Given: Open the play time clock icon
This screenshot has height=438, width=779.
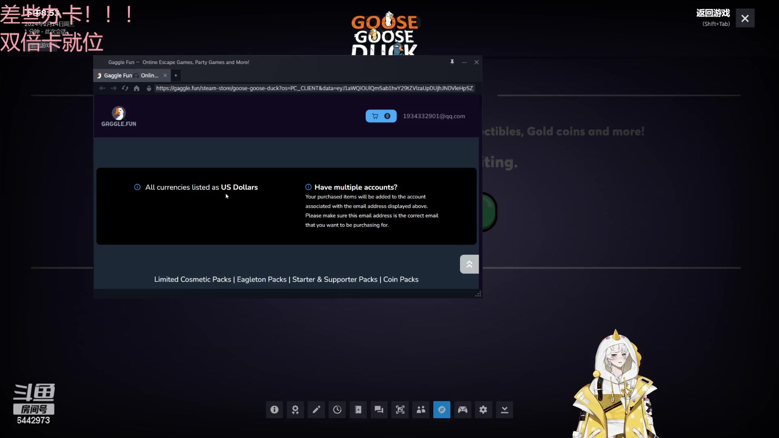Looking at the screenshot, I should [337, 410].
